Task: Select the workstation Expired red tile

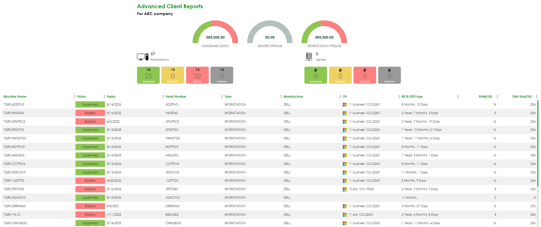Action: pos(197,75)
